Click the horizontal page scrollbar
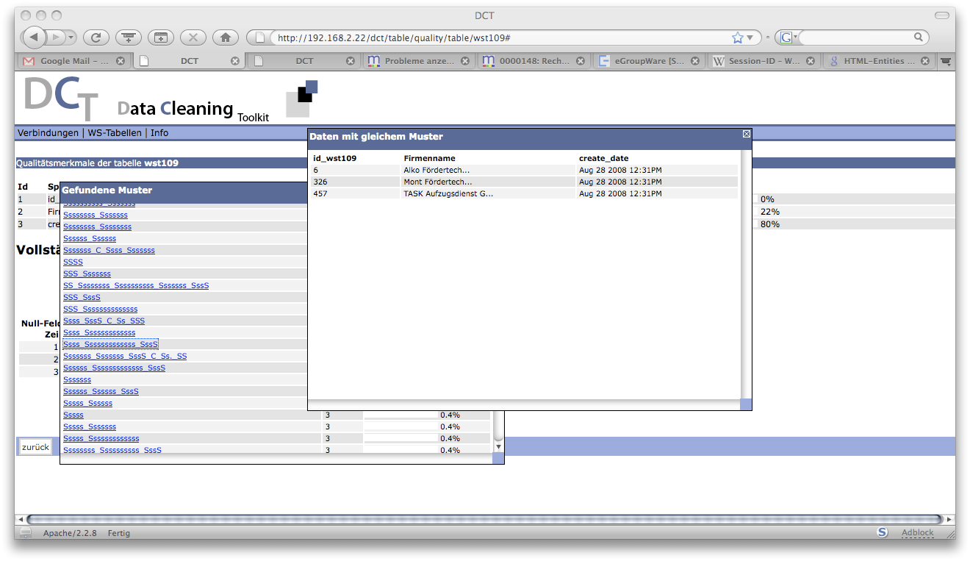This screenshot has height=561, width=970. (x=485, y=519)
